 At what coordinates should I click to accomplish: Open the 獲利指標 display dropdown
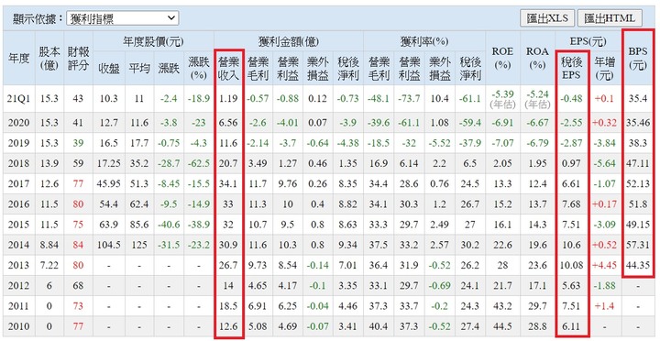tap(122, 18)
